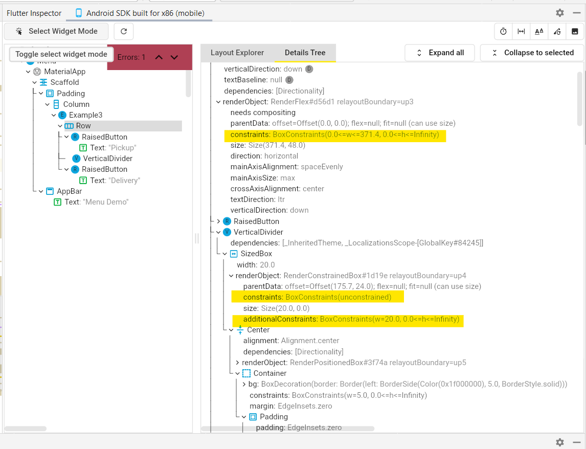Click the refresh tree icon

(x=123, y=31)
